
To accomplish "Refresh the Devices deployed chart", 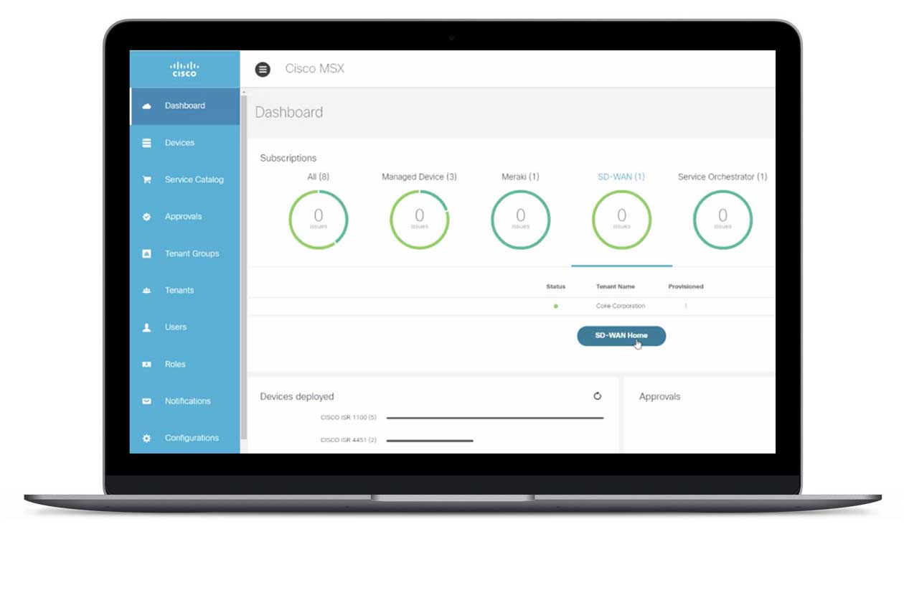I will (x=597, y=396).
